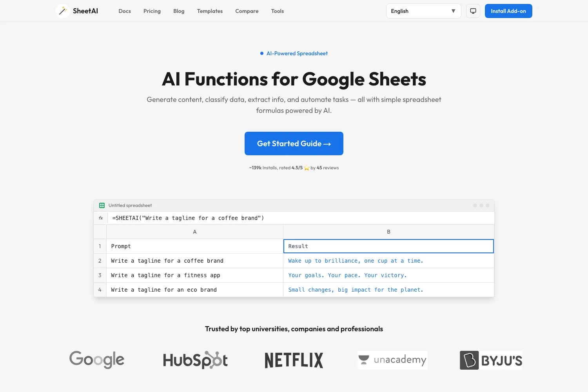Click the Google logo

pos(97,360)
